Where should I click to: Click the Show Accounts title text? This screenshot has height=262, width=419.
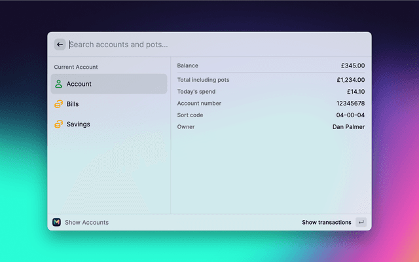point(87,223)
